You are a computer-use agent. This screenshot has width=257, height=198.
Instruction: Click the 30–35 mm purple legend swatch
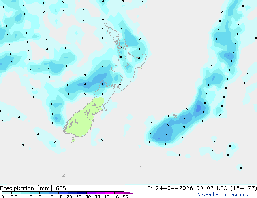[x=91, y=193]
